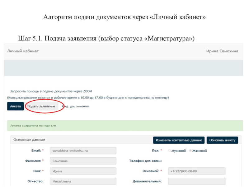Image resolution: width=249 pixels, height=187 pixels.
Task: Click the Отчество field with Михайловна
Action: [x=83, y=181]
